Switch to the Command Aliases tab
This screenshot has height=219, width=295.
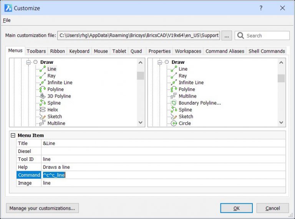tap(225, 51)
